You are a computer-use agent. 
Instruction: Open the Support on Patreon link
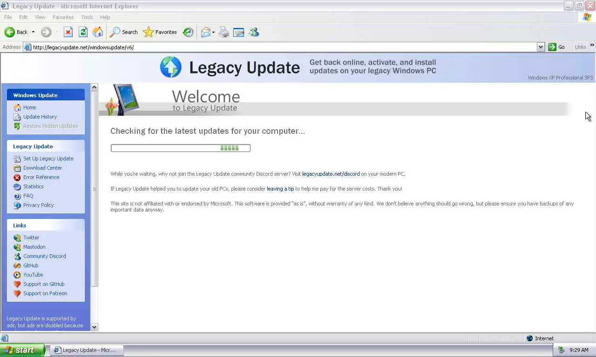pyautogui.click(x=45, y=293)
